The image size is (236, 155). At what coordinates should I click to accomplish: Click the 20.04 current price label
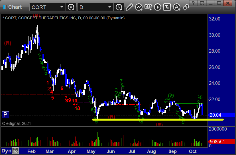[x=222, y=115]
